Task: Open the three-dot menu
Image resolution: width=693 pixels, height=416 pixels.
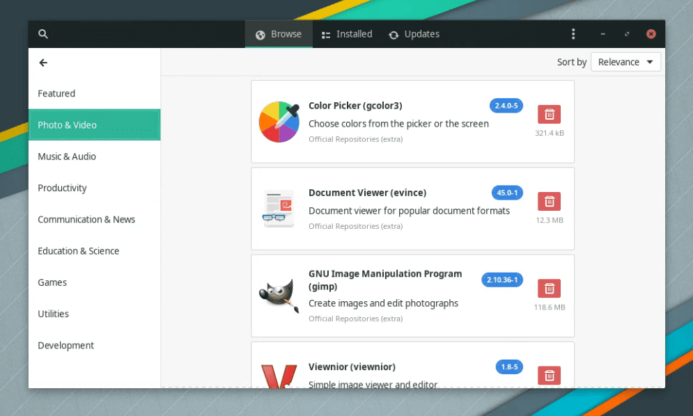Action: tap(573, 34)
